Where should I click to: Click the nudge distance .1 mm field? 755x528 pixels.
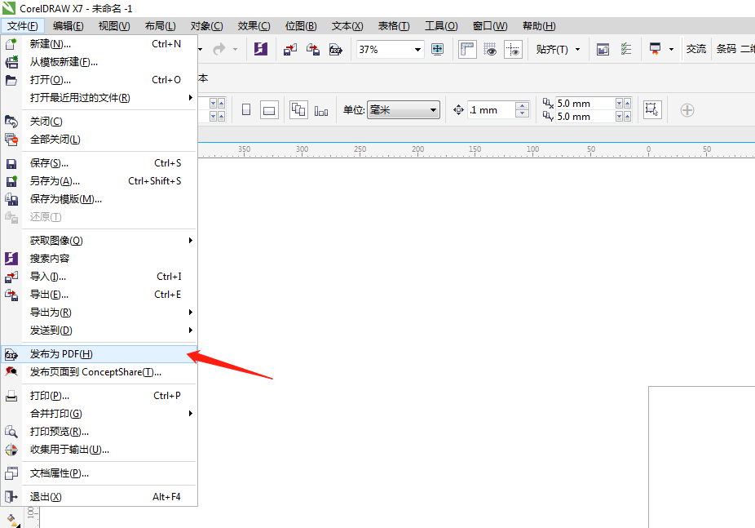tap(492, 110)
